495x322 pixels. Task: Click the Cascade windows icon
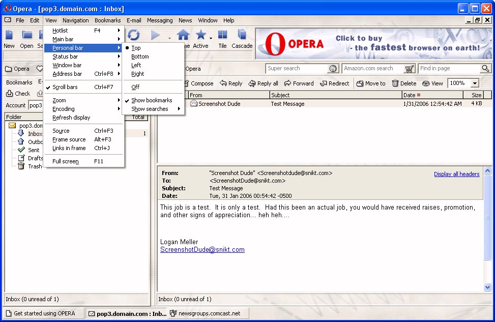(242, 35)
